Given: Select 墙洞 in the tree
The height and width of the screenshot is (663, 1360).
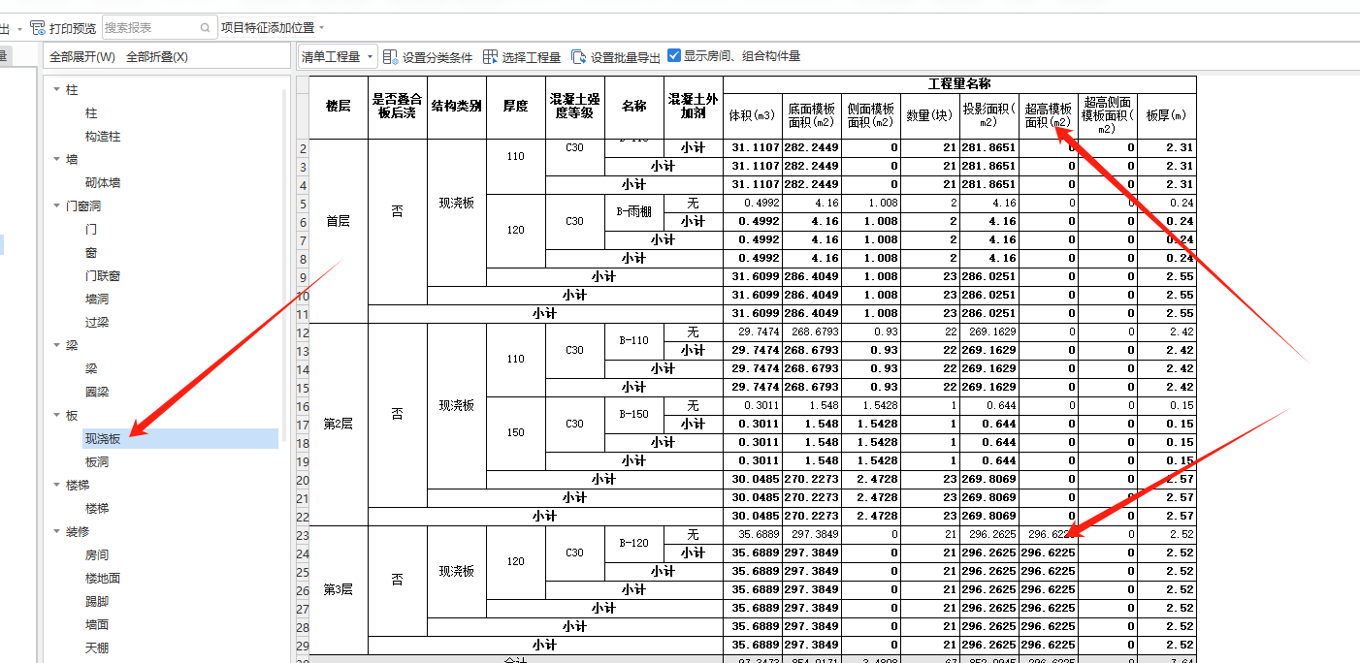Looking at the screenshot, I should pyautogui.click(x=97, y=300).
